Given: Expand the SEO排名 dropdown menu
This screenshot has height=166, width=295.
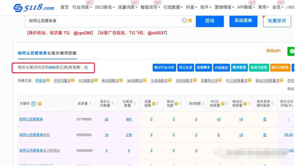Looking at the screenshot, I should (x=105, y=7).
